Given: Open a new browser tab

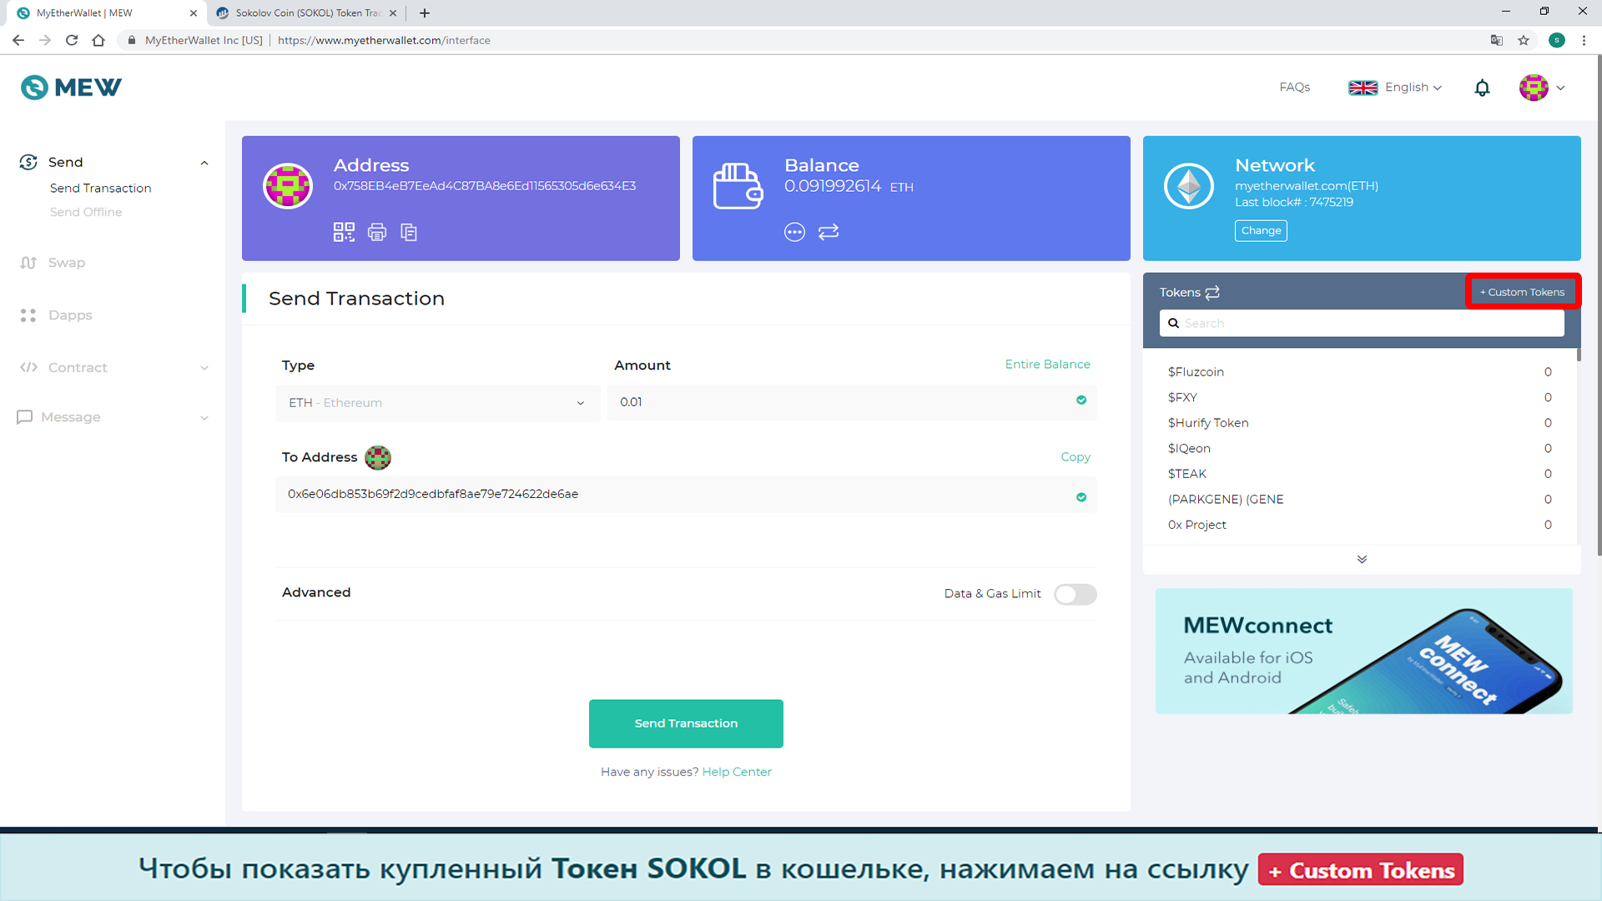Looking at the screenshot, I should pos(425,13).
